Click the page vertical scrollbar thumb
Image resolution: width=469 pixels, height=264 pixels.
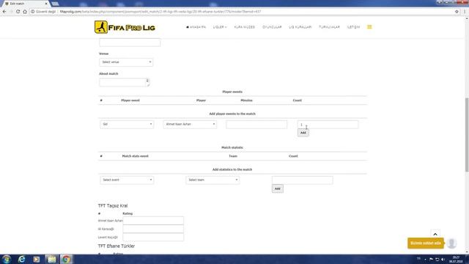click(467, 135)
